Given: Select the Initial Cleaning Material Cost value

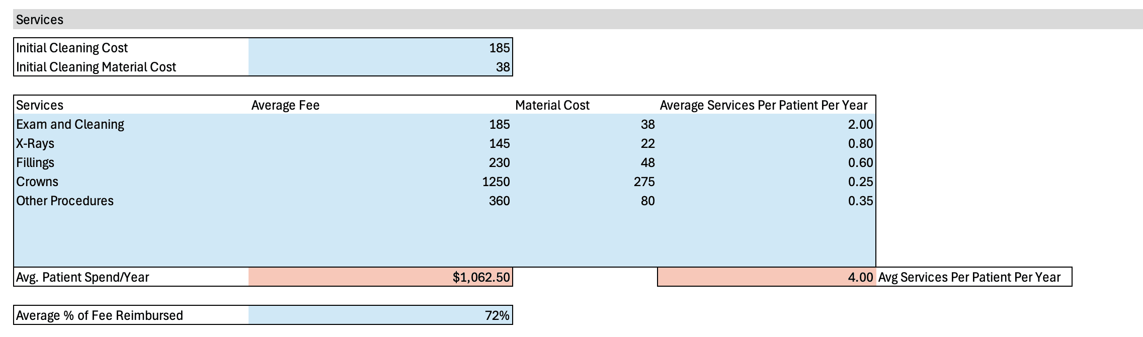Looking at the screenshot, I should pos(380,67).
